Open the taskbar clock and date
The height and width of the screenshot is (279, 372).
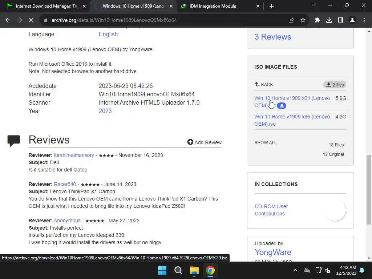click(x=346, y=270)
